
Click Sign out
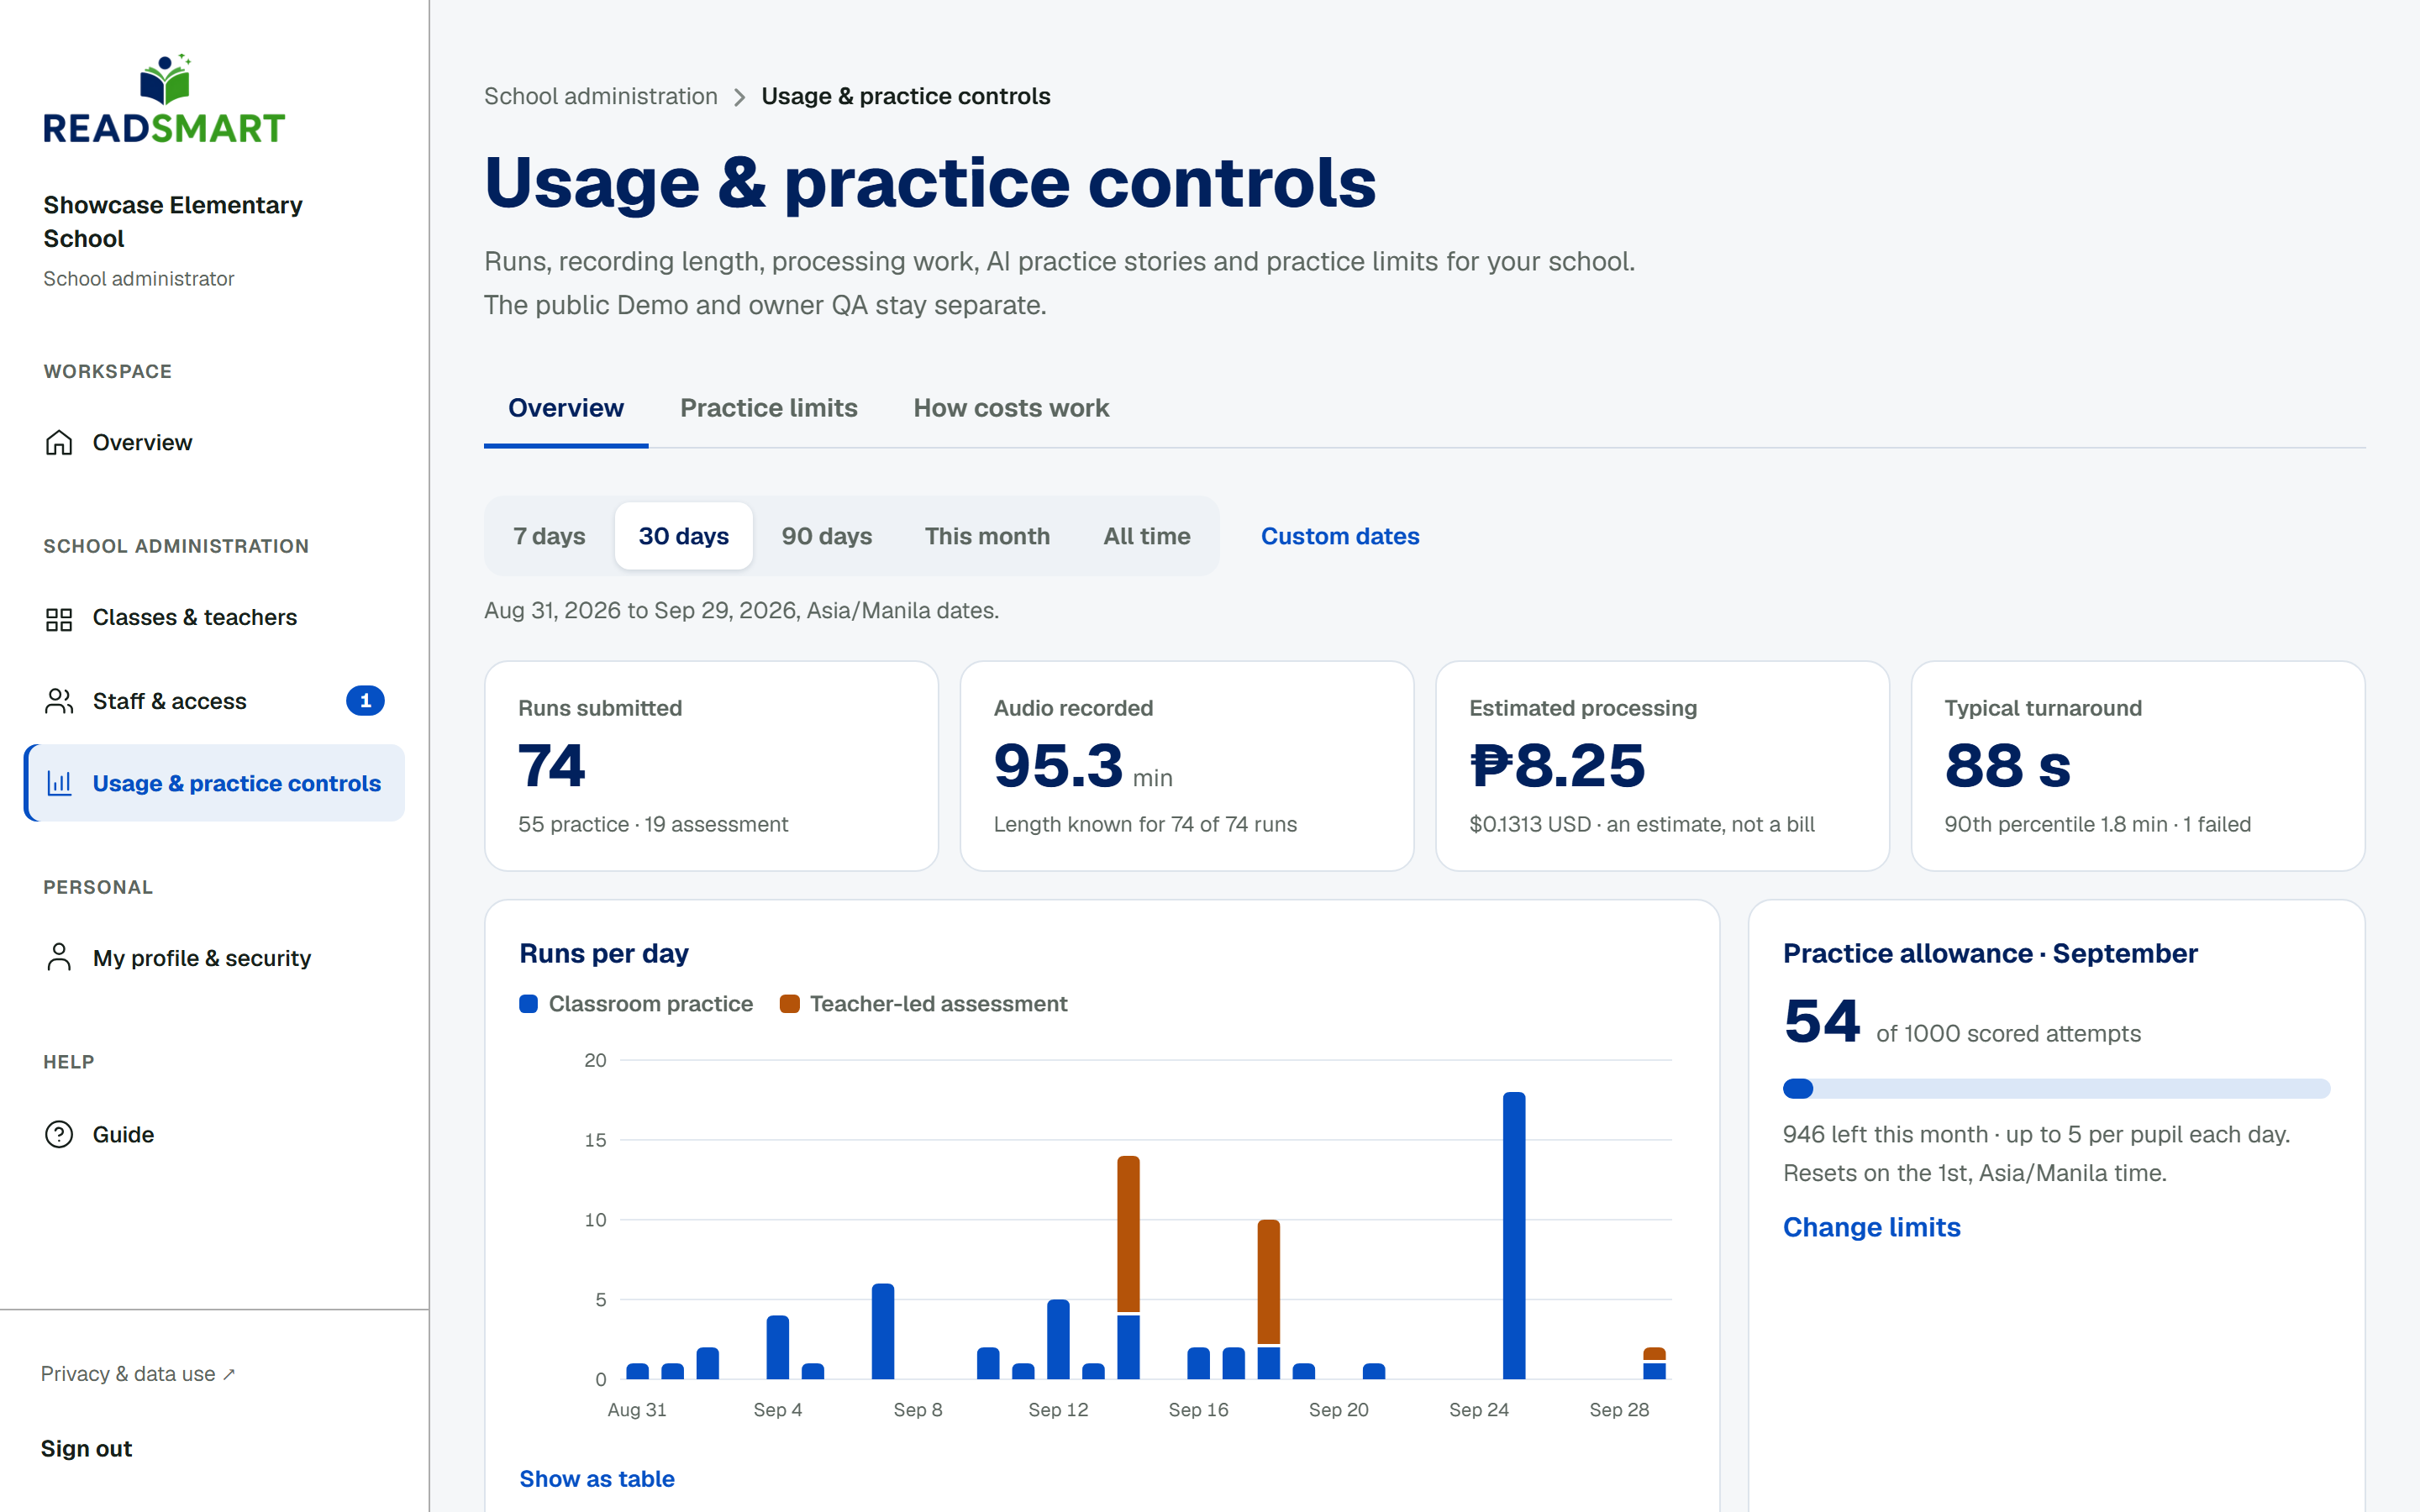86,1449
